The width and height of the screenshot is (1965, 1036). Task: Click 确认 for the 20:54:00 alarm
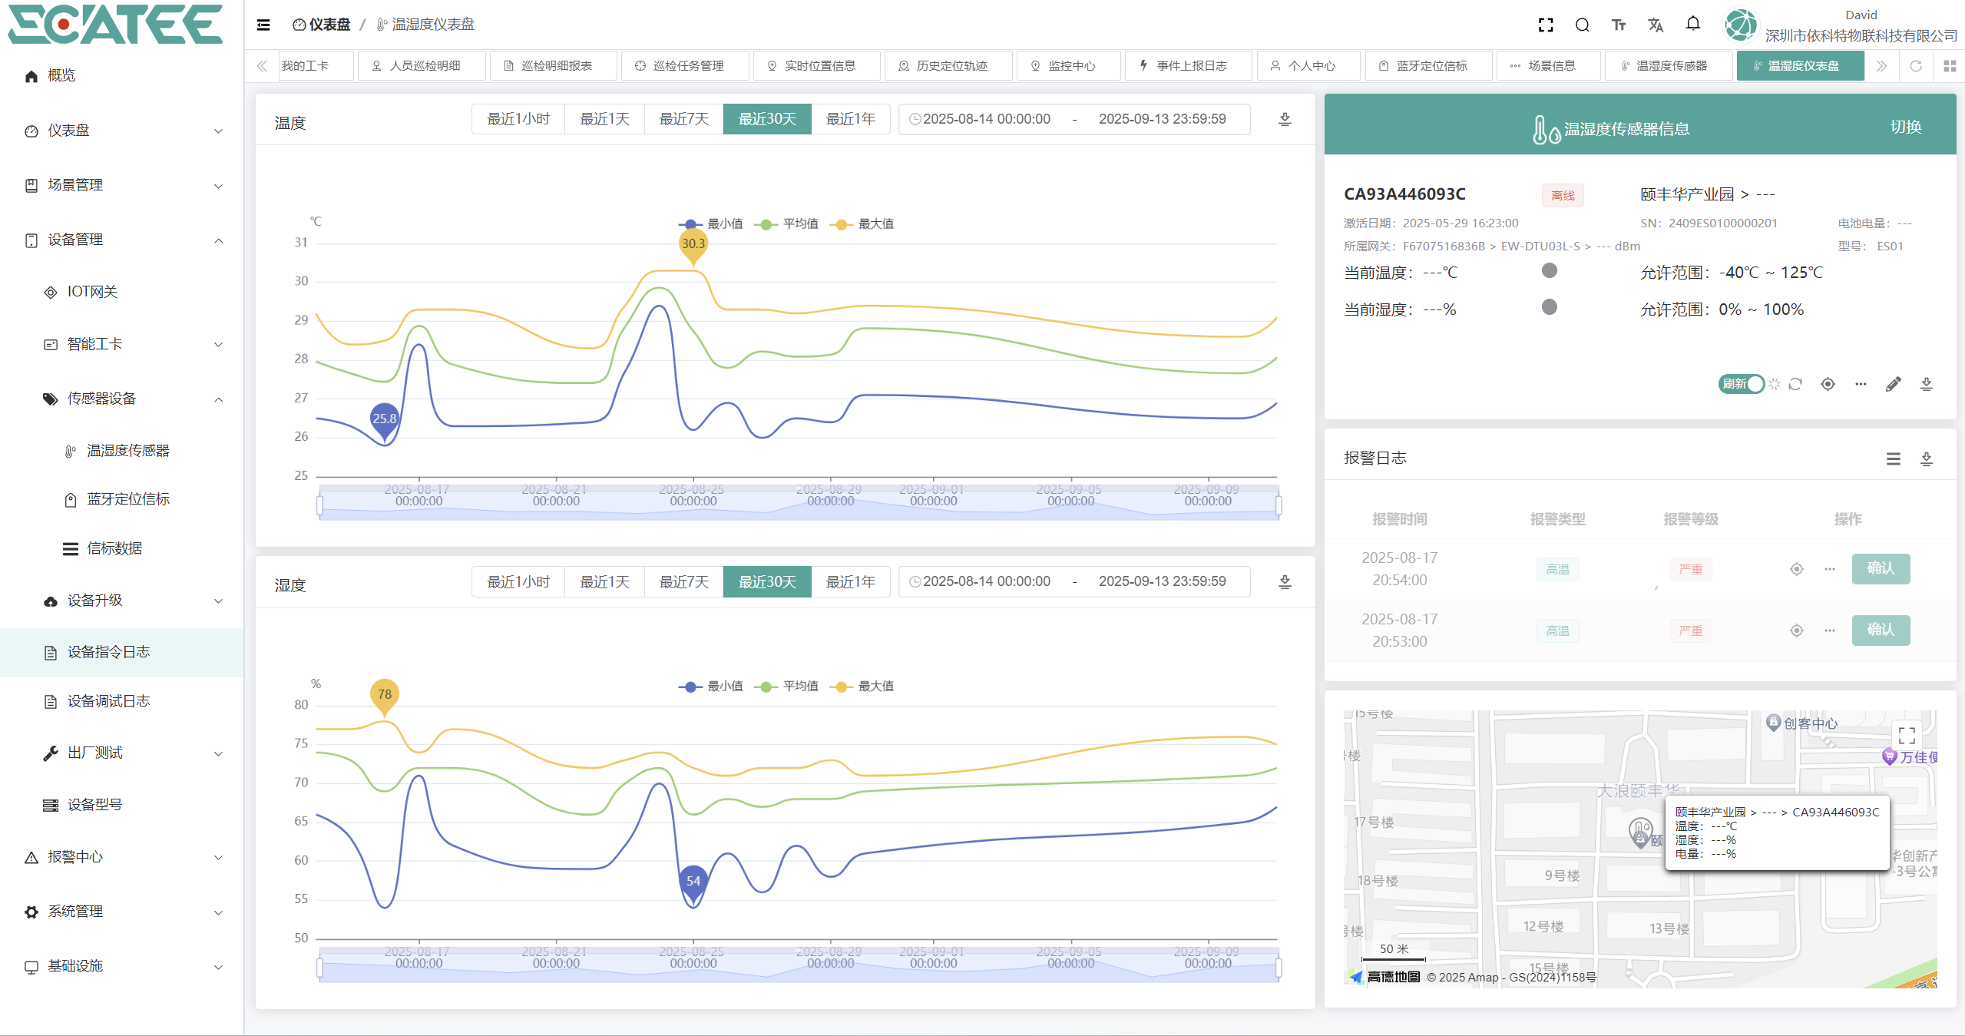(x=1880, y=568)
